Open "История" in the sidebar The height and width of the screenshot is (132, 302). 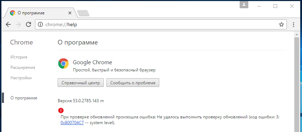point(19,57)
